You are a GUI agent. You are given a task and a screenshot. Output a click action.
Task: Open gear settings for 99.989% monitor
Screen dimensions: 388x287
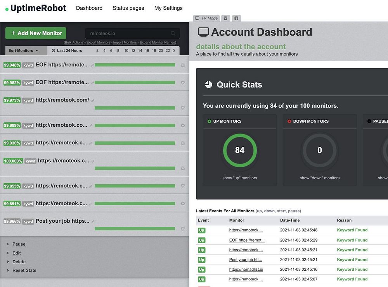(x=183, y=125)
